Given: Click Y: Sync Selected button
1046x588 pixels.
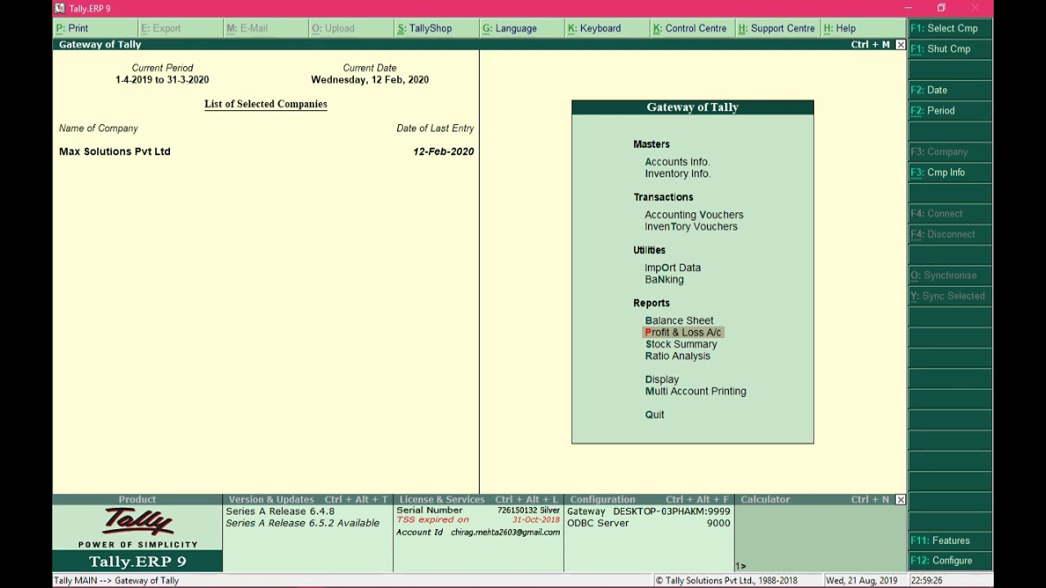Looking at the screenshot, I should pos(950,296).
